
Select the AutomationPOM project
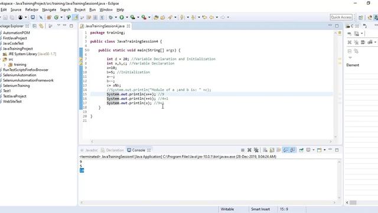[17, 33]
